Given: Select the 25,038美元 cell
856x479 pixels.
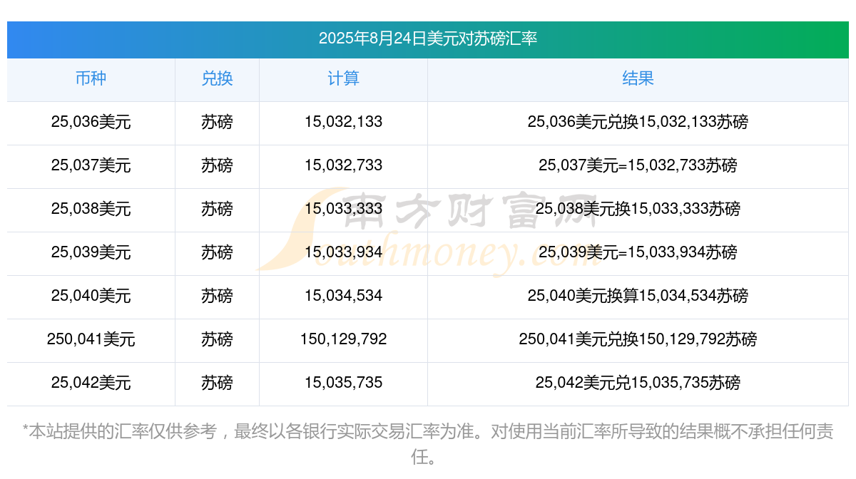Looking at the screenshot, I should click(91, 209).
